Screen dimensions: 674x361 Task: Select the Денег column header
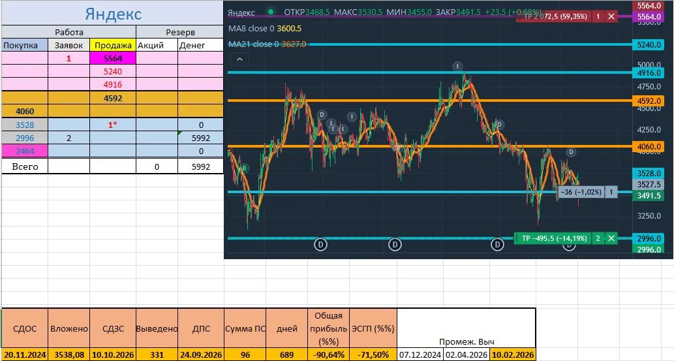click(x=201, y=45)
